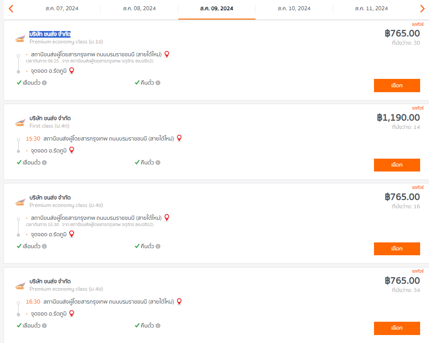Screen dimensions: 429x343
Task: Click เลือก button for the first ฿765.00 trip
Action: (x=397, y=86)
